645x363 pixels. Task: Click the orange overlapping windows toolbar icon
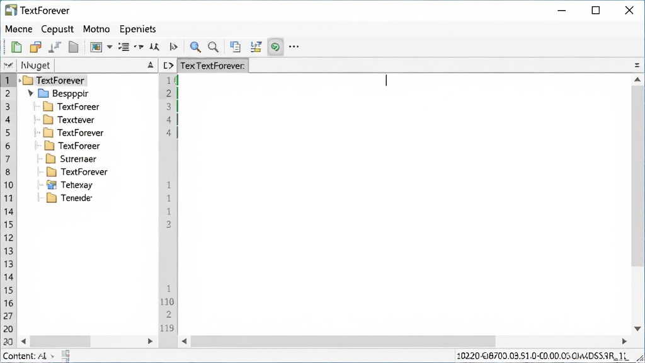point(36,47)
